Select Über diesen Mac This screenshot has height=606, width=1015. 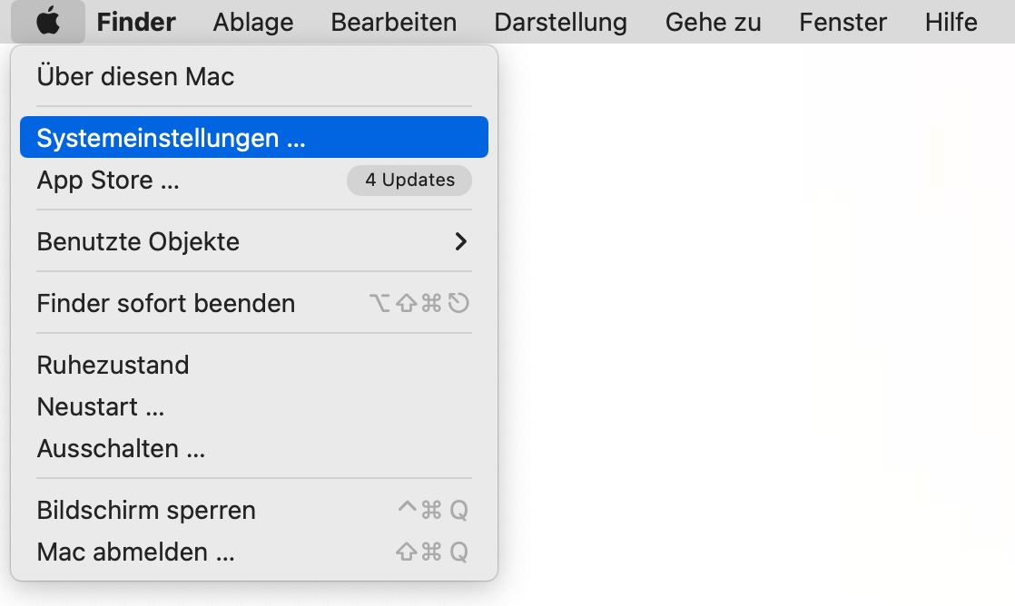point(136,76)
